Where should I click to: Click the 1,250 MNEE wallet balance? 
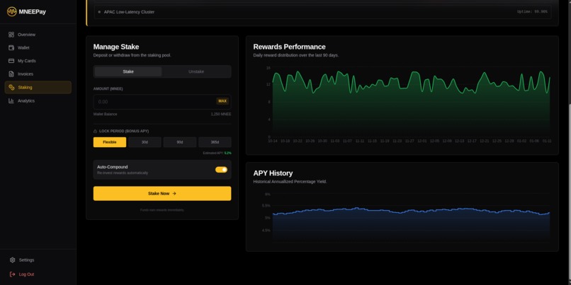pos(221,114)
